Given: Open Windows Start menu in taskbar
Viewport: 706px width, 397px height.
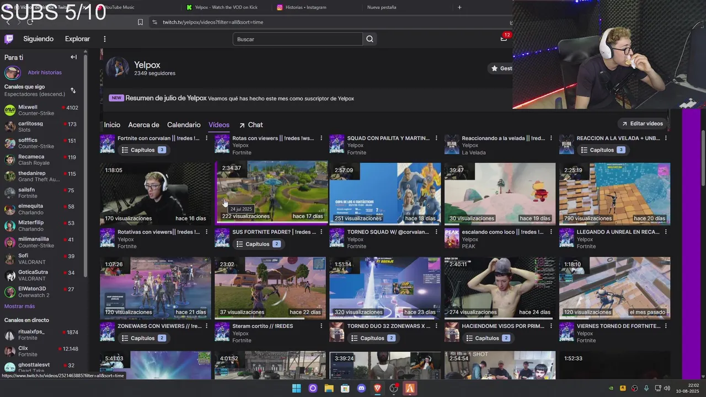Looking at the screenshot, I should coord(296,388).
